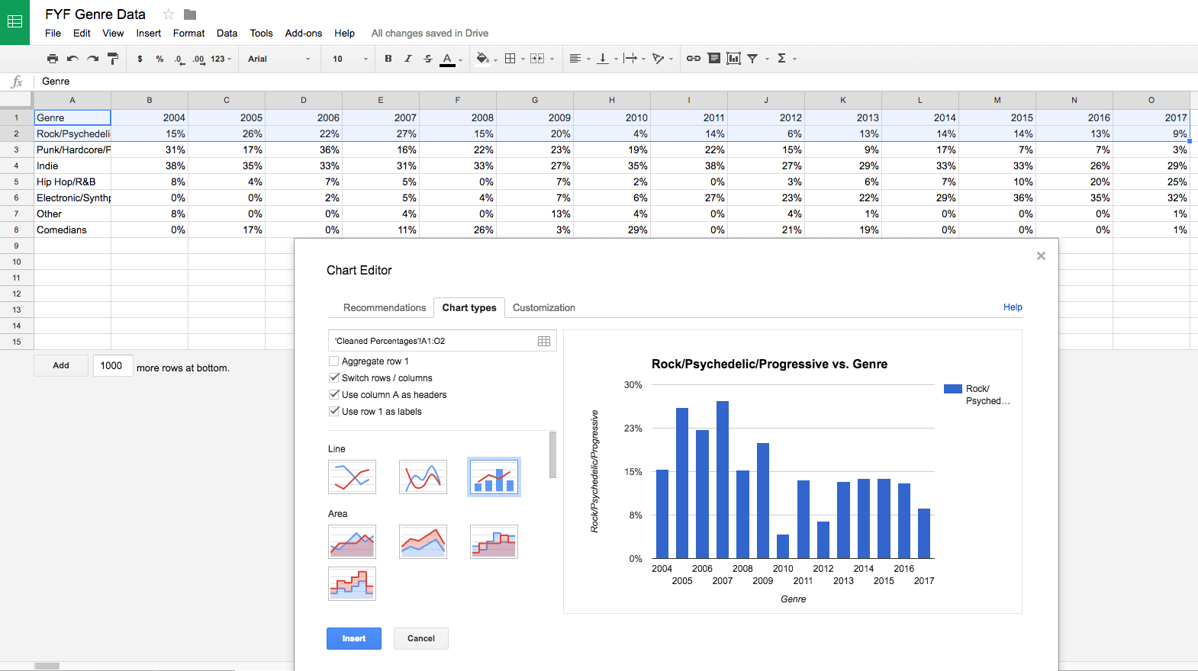Click the rows-to-add number field
Image resolution: width=1198 pixels, height=671 pixels.
coord(113,366)
